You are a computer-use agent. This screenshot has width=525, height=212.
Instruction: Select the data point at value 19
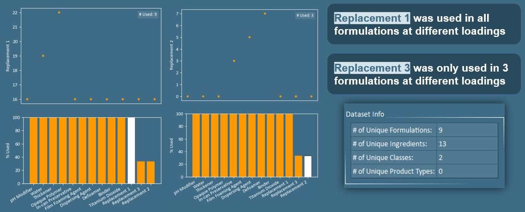click(x=43, y=56)
